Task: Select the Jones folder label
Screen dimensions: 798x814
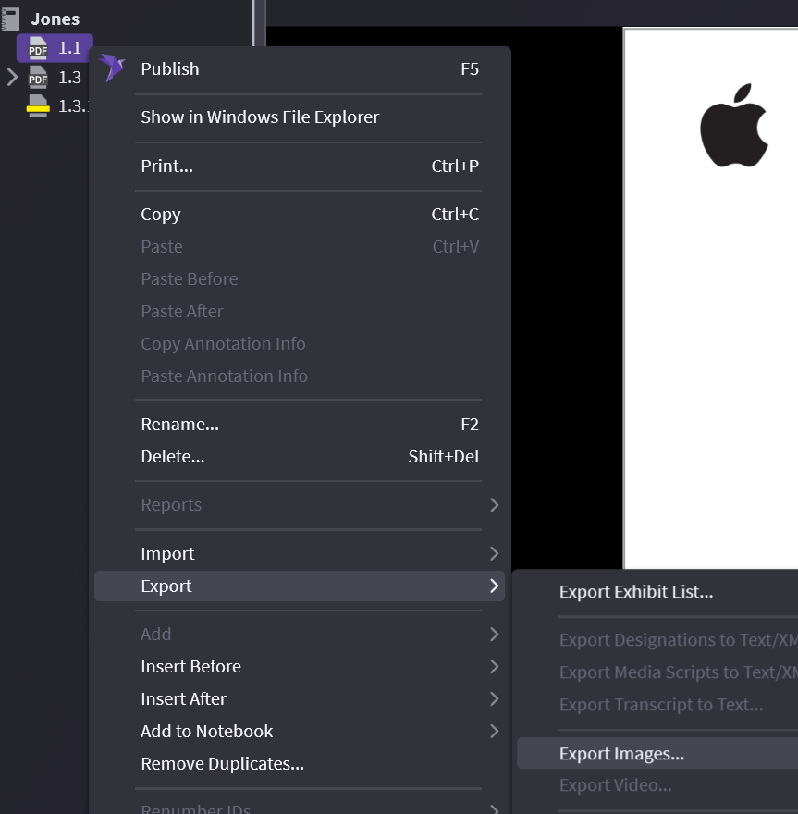Action: 55,18
